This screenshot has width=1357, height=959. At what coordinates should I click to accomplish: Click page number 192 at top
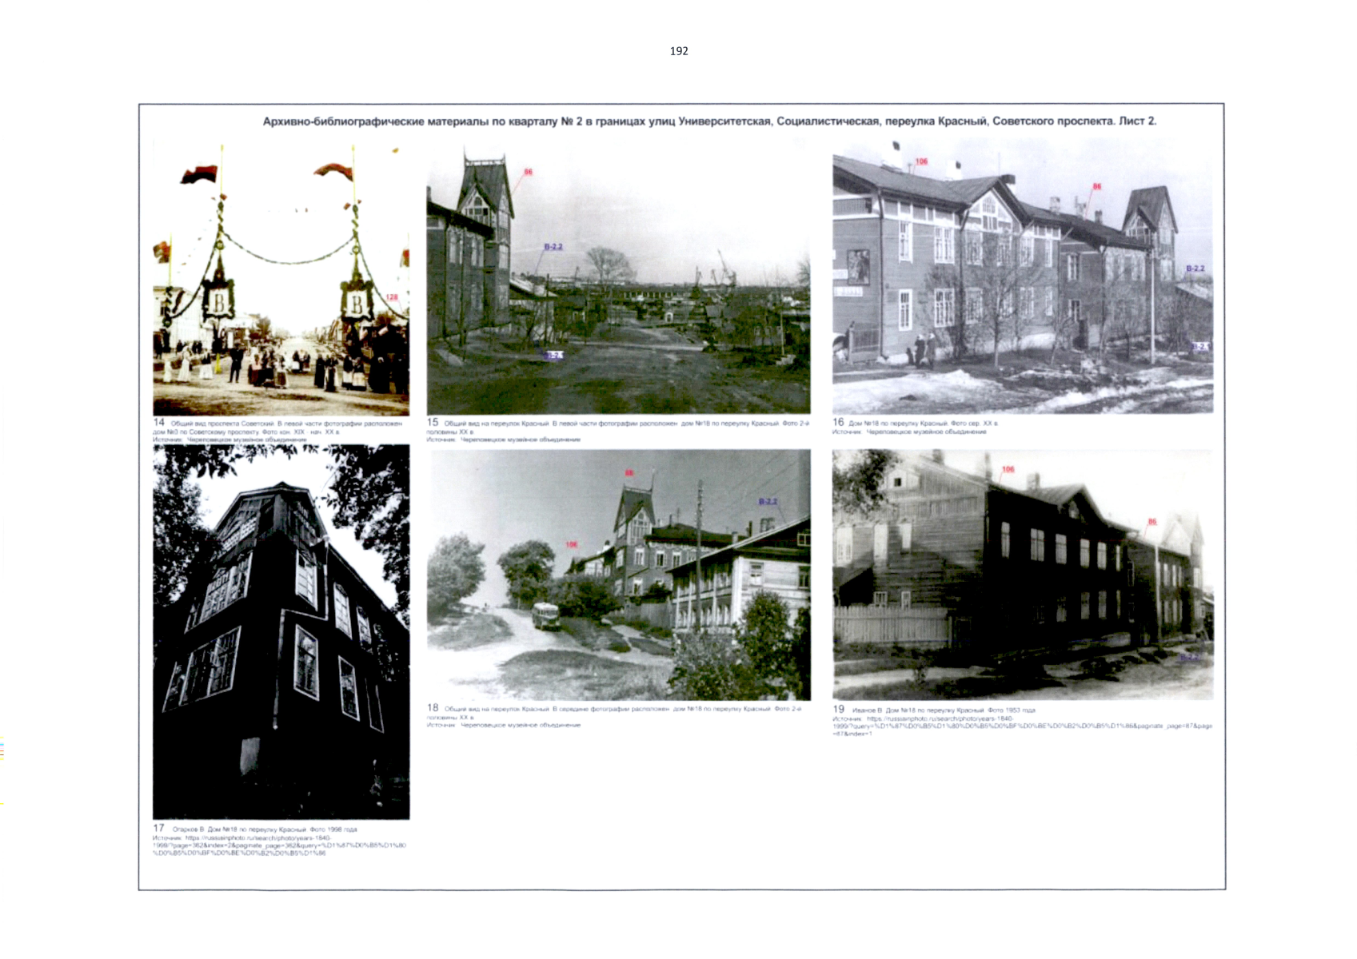click(x=678, y=51)
